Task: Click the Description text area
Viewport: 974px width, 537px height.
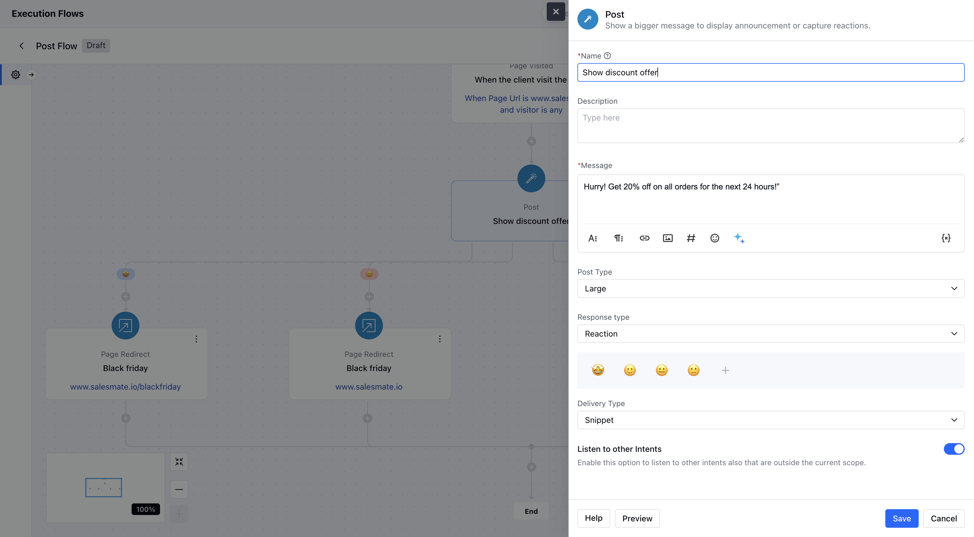Action: click(771, 126)
